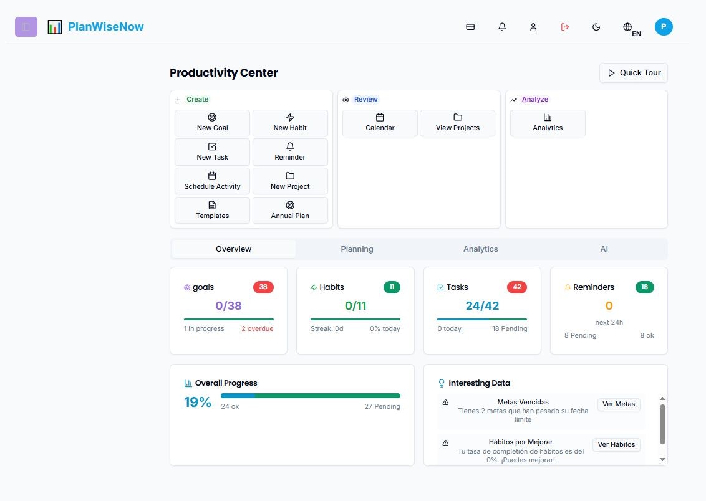Open the EN language selector
This screenshot has height=501, width=706.
click(x=629, y=28)
